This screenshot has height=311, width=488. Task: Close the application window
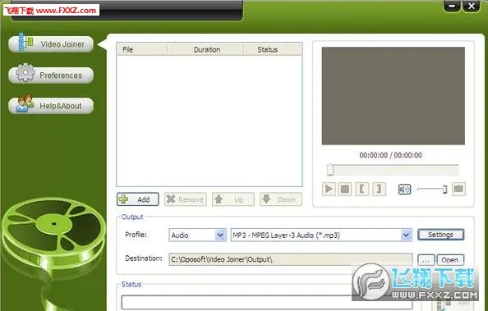pos(472,6)
